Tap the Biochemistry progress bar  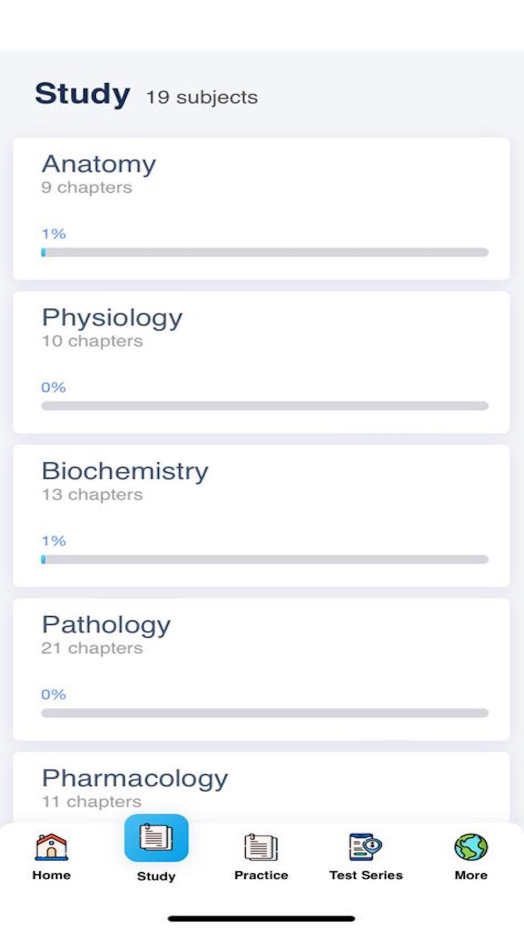click(265, 559)
